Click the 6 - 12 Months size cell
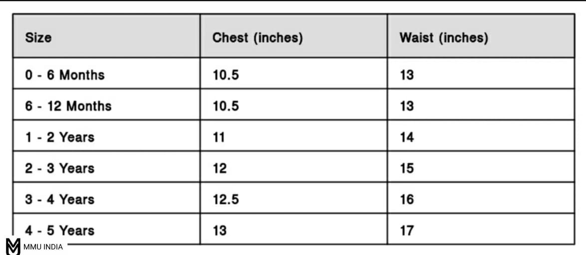 [x=68, y=106]
